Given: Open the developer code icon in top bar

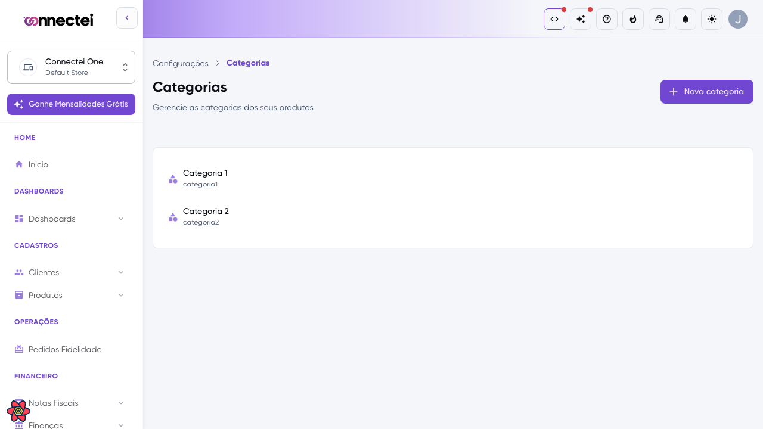Looking at the screenshot, I should pyautogui.click(x=554, y=19).
